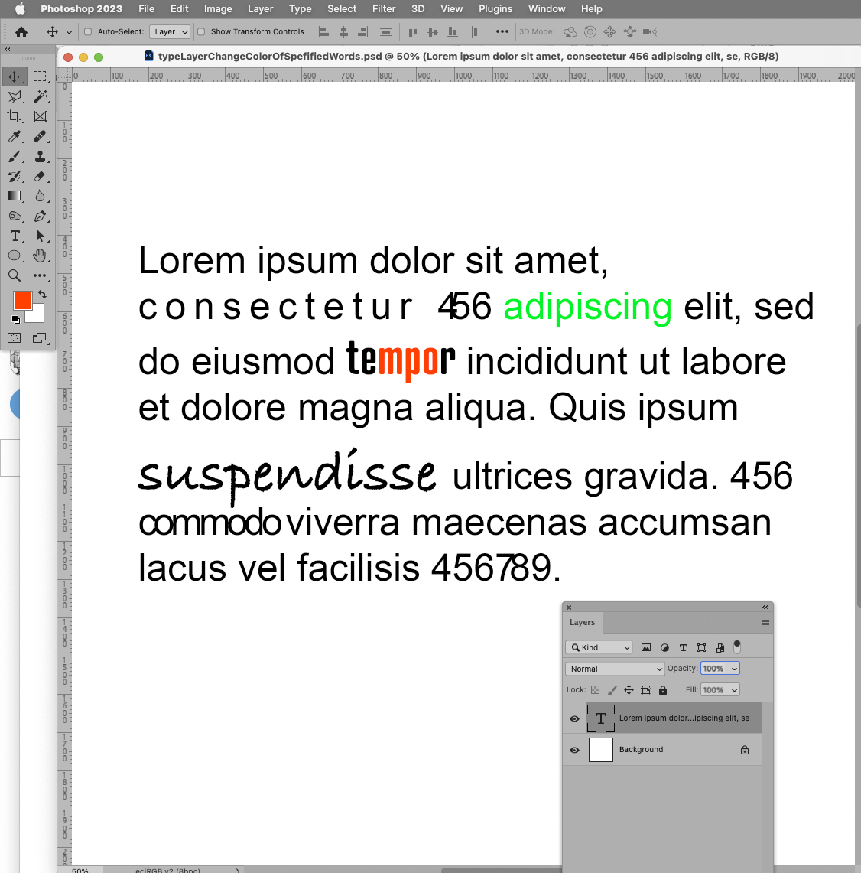Select the Type tool
The image size is (861, 873).
pyautogui.click(x=15, y=236)
